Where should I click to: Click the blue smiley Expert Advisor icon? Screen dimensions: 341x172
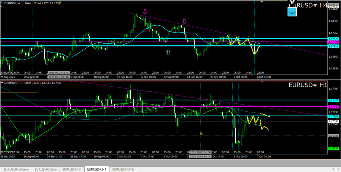[292, 12]
